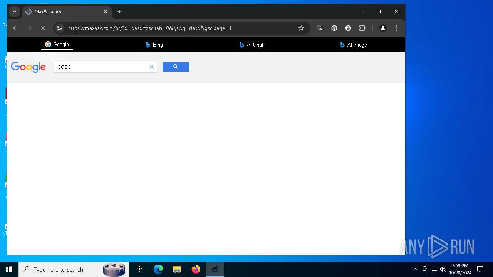This screenshot has width=493, height=277.
Task: Select the active browser app on the taskbar
Action: 215,269
